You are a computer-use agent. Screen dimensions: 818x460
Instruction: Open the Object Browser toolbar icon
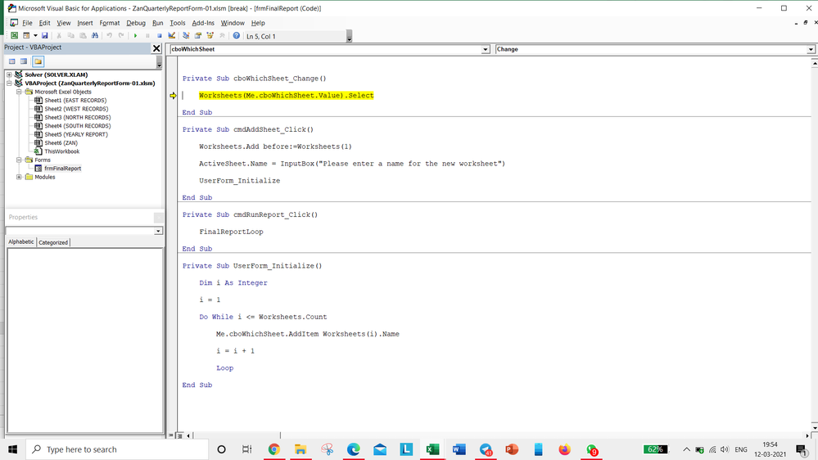pos(210,35)
